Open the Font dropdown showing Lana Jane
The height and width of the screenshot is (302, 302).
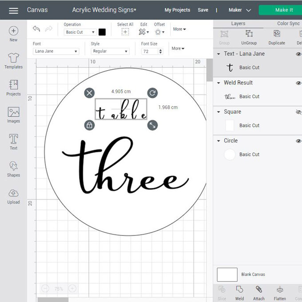click(56, 51)
